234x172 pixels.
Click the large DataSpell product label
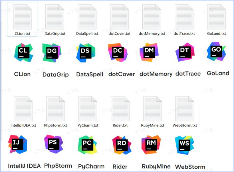click(90, 74)
